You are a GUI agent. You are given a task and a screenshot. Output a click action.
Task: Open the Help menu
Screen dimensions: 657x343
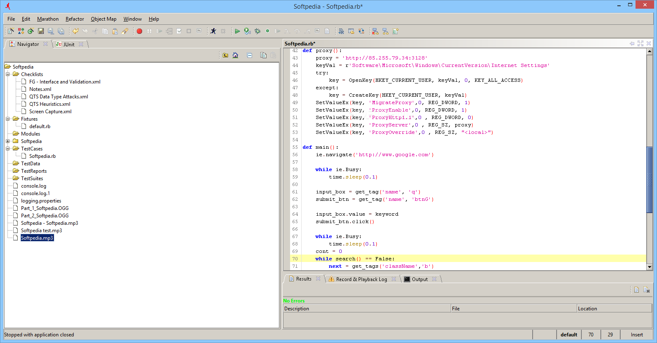(154, 19)
